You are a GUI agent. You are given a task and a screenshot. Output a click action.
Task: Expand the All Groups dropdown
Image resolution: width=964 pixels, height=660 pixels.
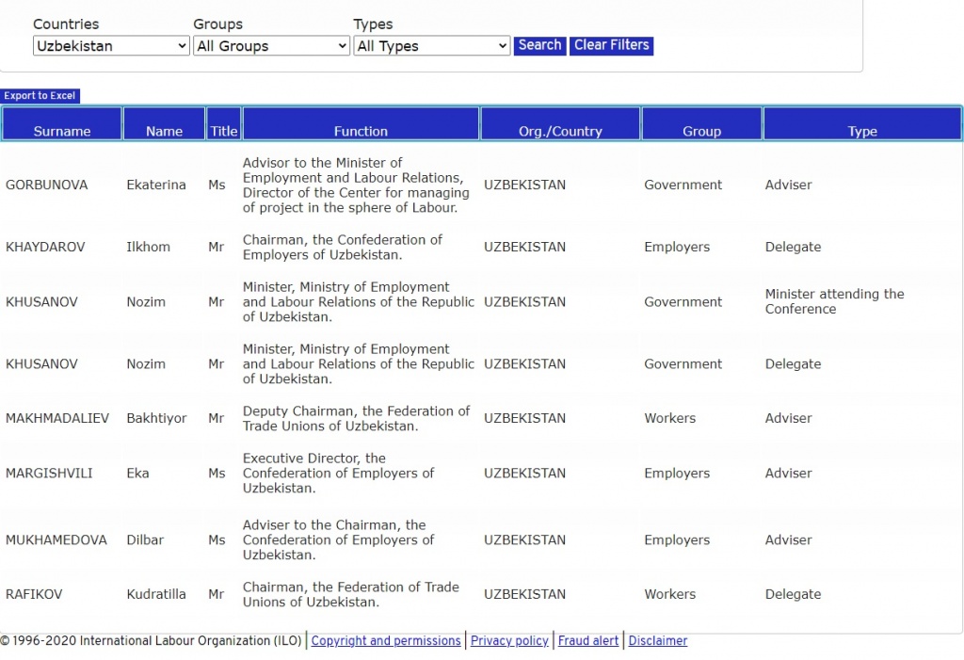point(271,46)
